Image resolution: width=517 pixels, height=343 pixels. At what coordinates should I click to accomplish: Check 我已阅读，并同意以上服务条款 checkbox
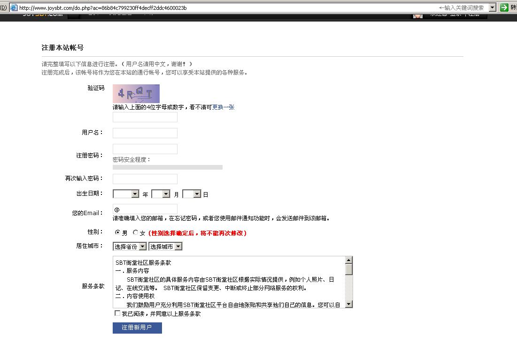click(117, 313)
